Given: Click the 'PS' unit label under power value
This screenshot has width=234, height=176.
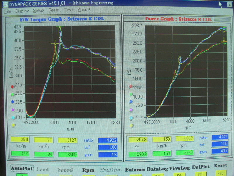Looking at the screenshot, I should [x=137, y=146].
